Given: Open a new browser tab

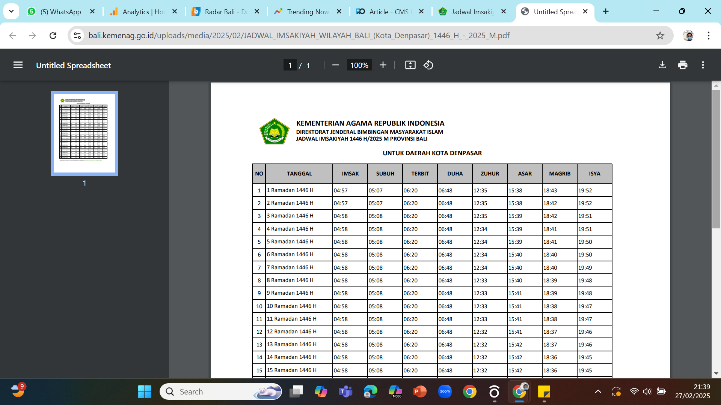Looking at the screenshot, I should 606,11.
